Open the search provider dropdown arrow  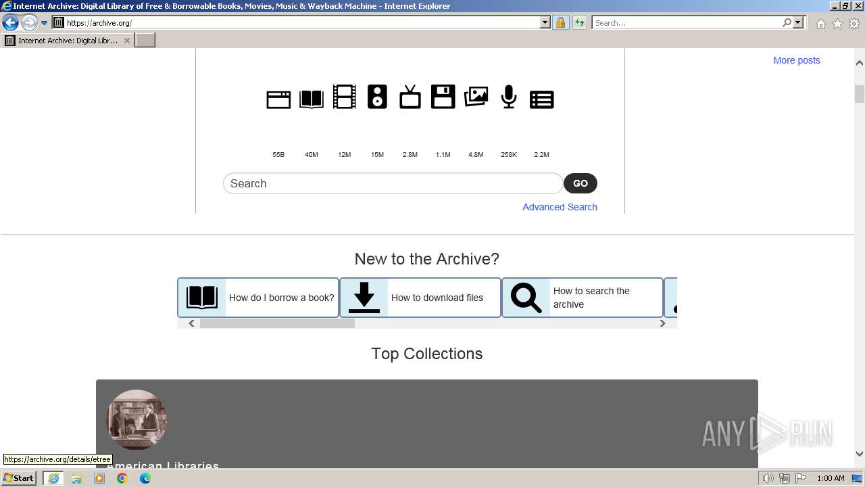(x=798, y=22)
